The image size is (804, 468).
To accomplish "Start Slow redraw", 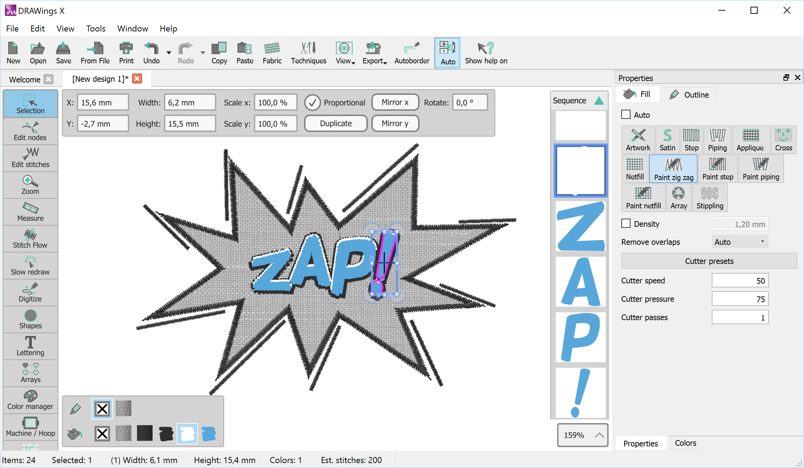I will [30, 266].
